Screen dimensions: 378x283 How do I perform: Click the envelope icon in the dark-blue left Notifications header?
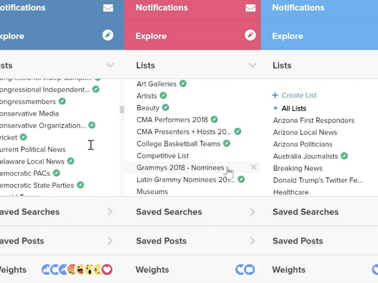tap(108, 8)
